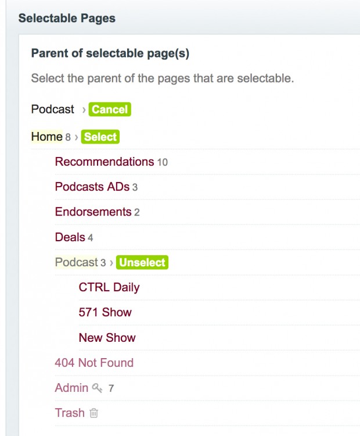The image size is (360, 436).
Task: Collapse the Home tree item
Action: tap(46, 137)
